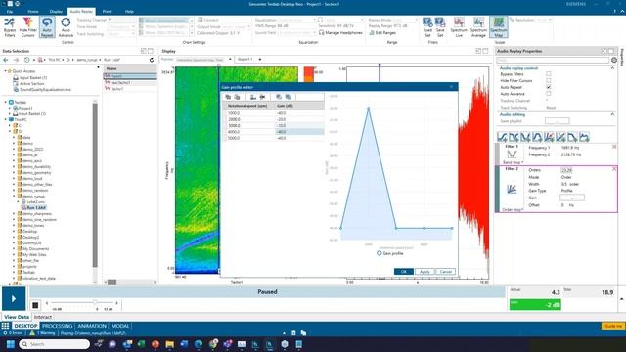Open the Order stop filter type dropdown

click(513, 210)
